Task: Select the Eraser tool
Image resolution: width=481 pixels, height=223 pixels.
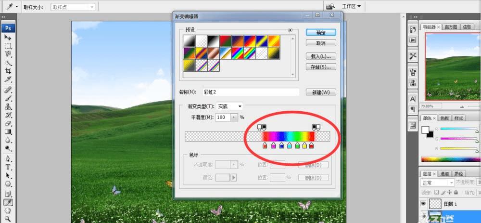Action: pos(8,123)
